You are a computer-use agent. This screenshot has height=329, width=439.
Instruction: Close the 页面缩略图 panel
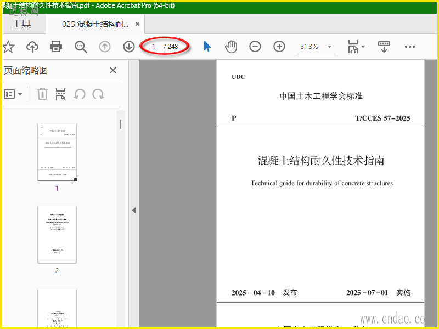coord(113,70)
